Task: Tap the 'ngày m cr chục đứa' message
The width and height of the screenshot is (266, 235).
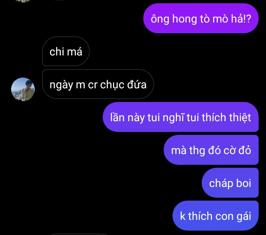Action: [x=98, y=84]
